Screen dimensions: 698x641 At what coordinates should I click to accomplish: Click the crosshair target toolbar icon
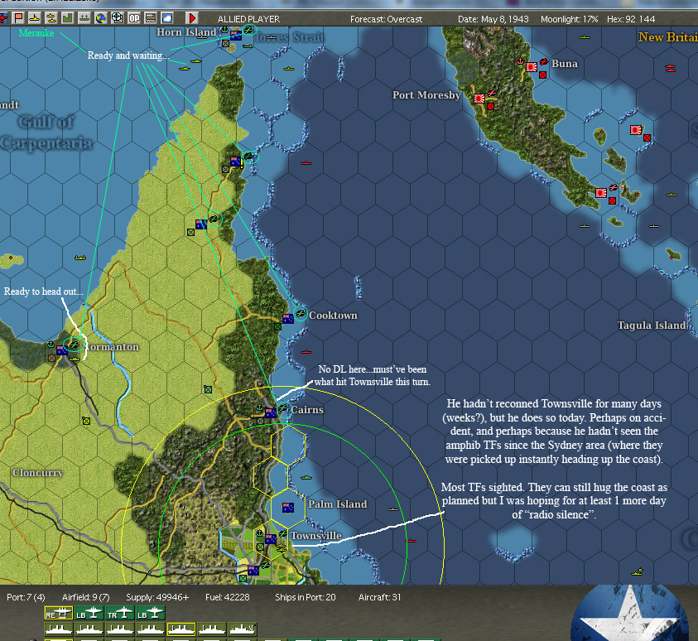(117, 18)
